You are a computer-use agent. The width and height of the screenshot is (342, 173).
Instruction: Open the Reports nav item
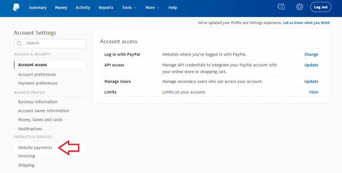pyautogui.click(x=106, y=8)
